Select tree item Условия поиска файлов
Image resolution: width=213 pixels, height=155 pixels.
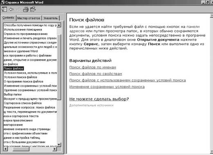(20, 77)
